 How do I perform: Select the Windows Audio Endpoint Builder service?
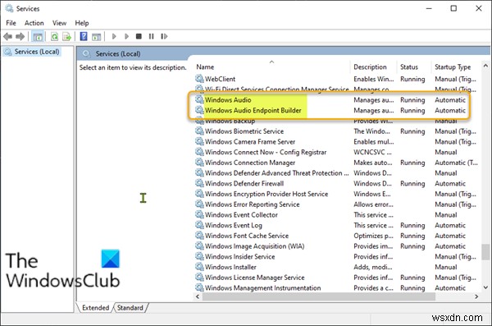pos(253,110)
